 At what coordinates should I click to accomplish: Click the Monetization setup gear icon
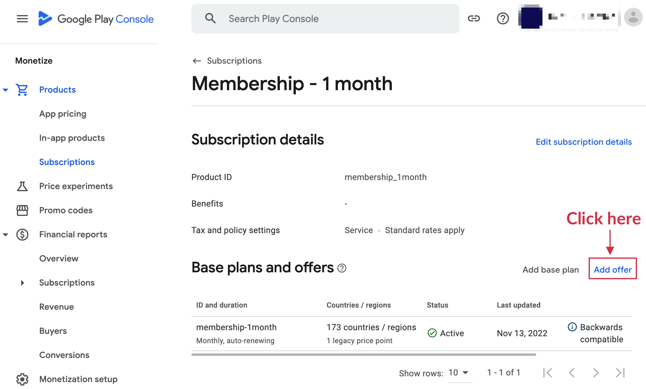22,379
